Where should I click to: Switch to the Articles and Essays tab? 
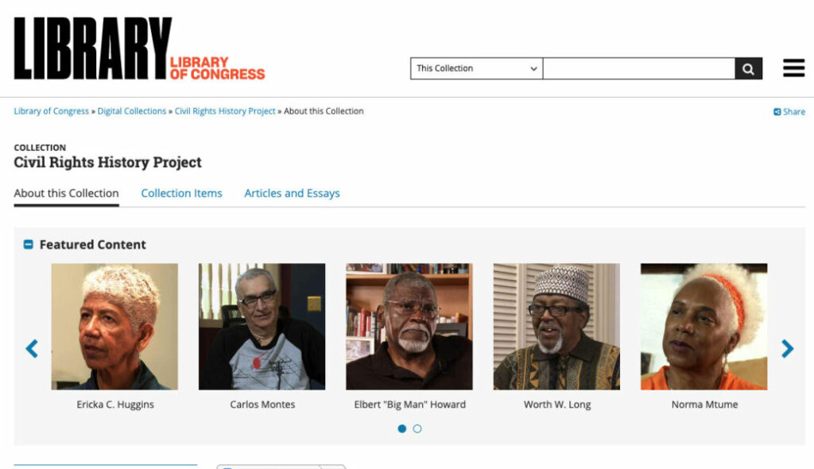pyautogui.click(x=293, y=193)
